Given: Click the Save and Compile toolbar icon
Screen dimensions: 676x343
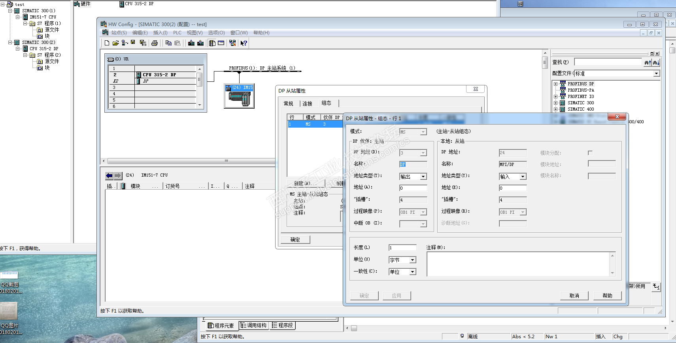Looking at the screenshot, I should click(143, 43).
